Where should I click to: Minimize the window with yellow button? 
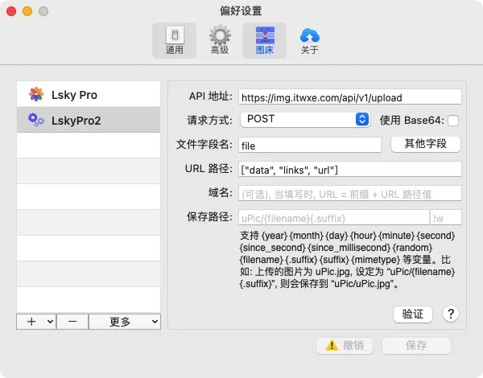click(x=27, y=11)
